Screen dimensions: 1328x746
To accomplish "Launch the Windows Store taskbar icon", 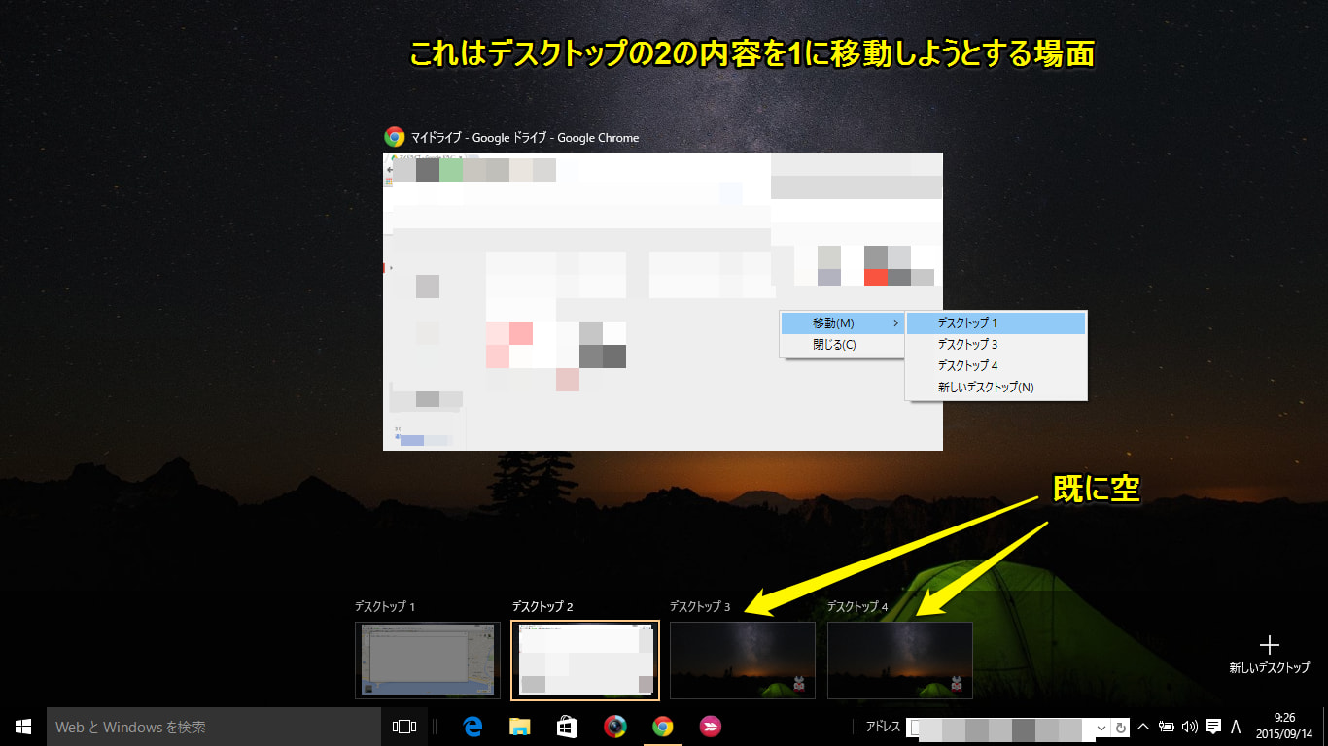I will click(567, 727).
